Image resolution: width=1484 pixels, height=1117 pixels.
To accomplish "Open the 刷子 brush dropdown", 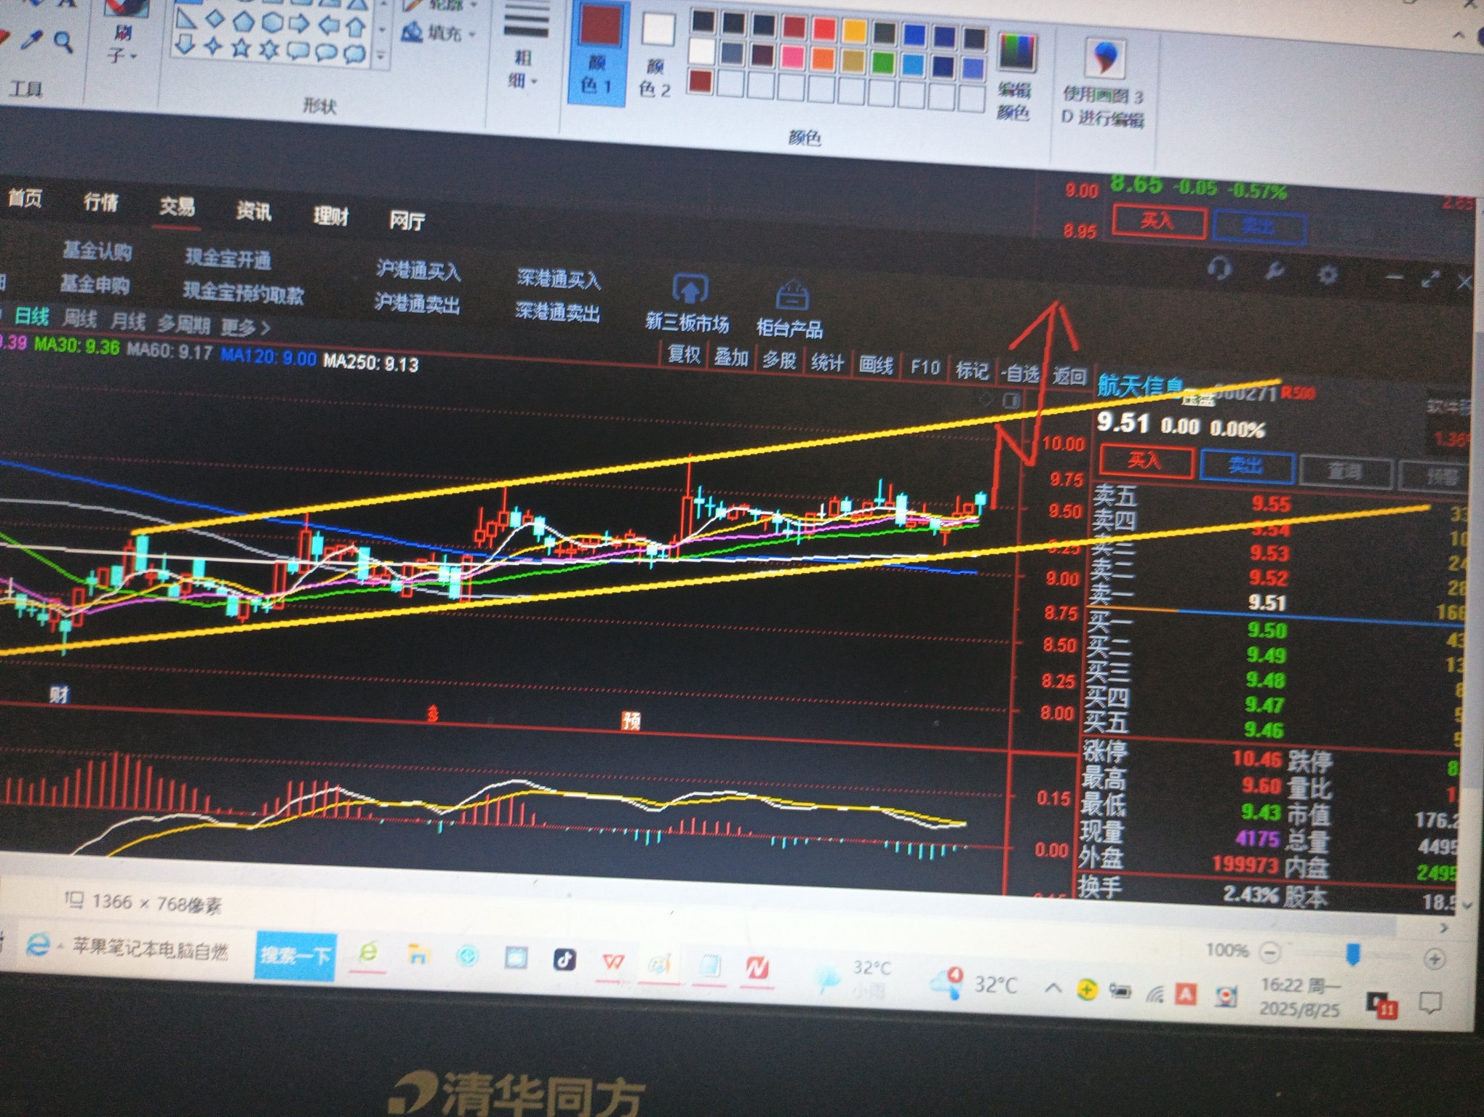I will pyautogui.click(x=121, y=44).
